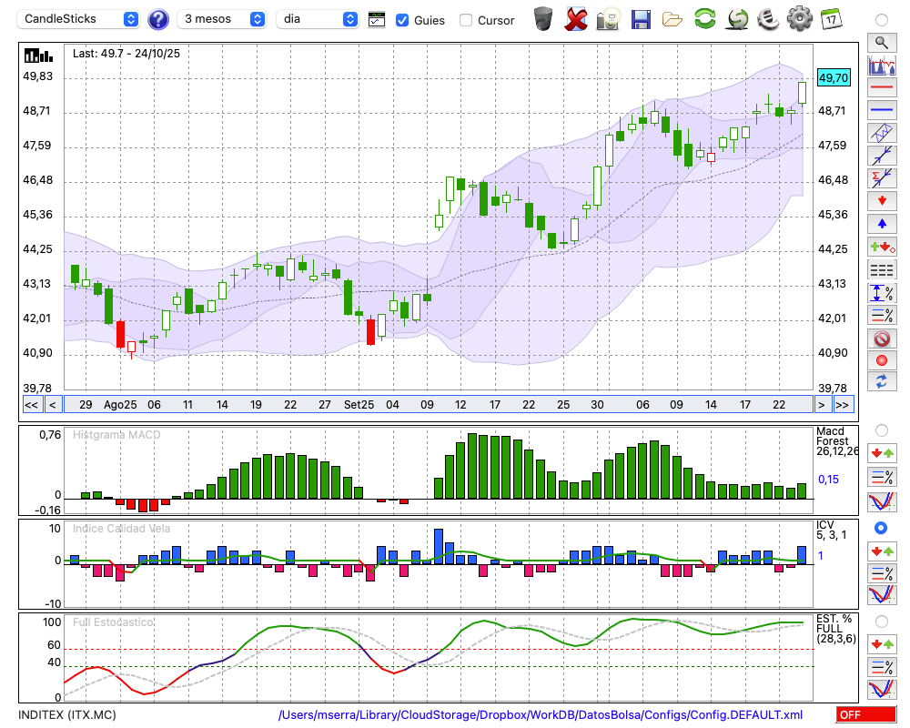The image size is (910, 728).
Task: Open the calendar icon in toolbar
Action: click(x=831, y=19)
